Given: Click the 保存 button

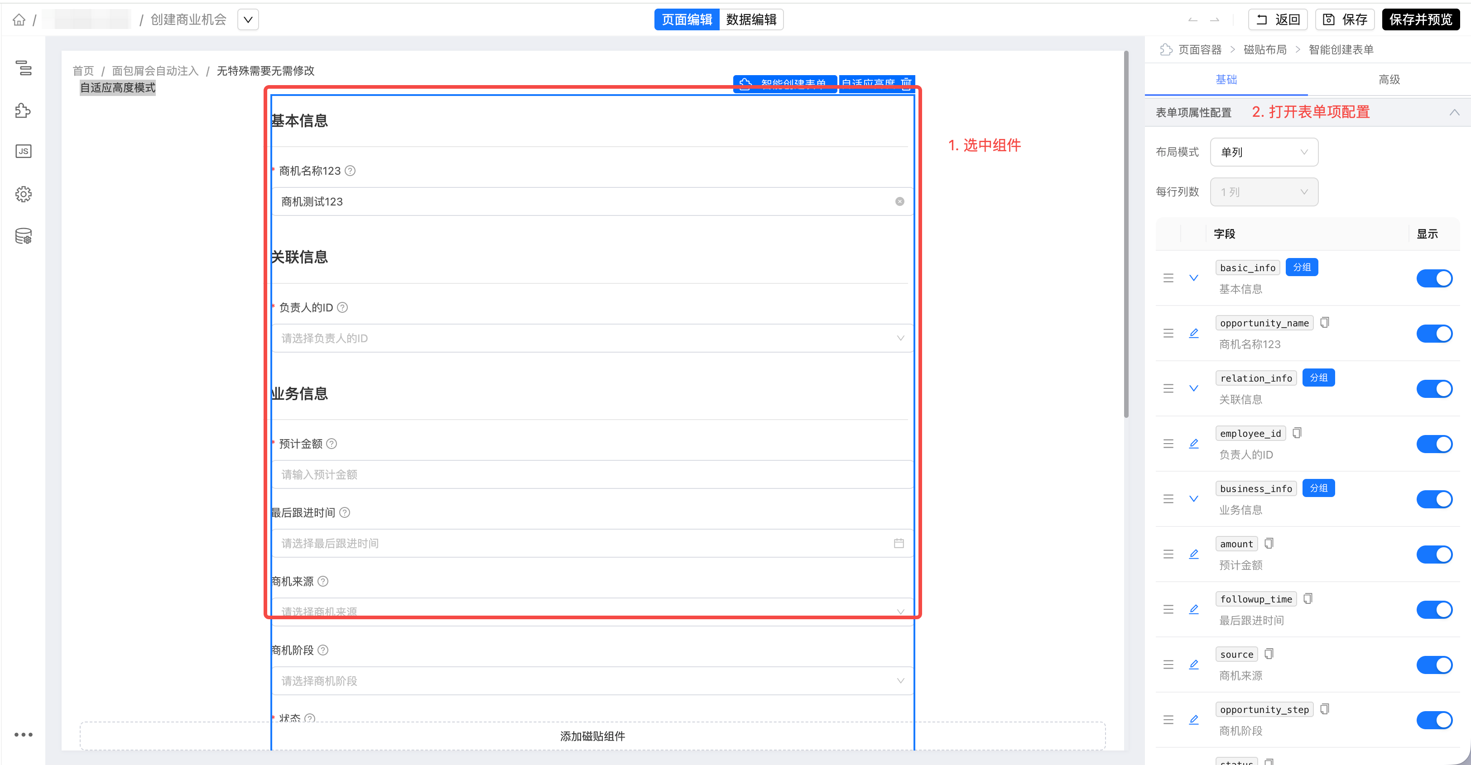Looking at the screenshot, I should point(1344,20).
